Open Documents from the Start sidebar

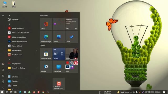pos(3,70)
